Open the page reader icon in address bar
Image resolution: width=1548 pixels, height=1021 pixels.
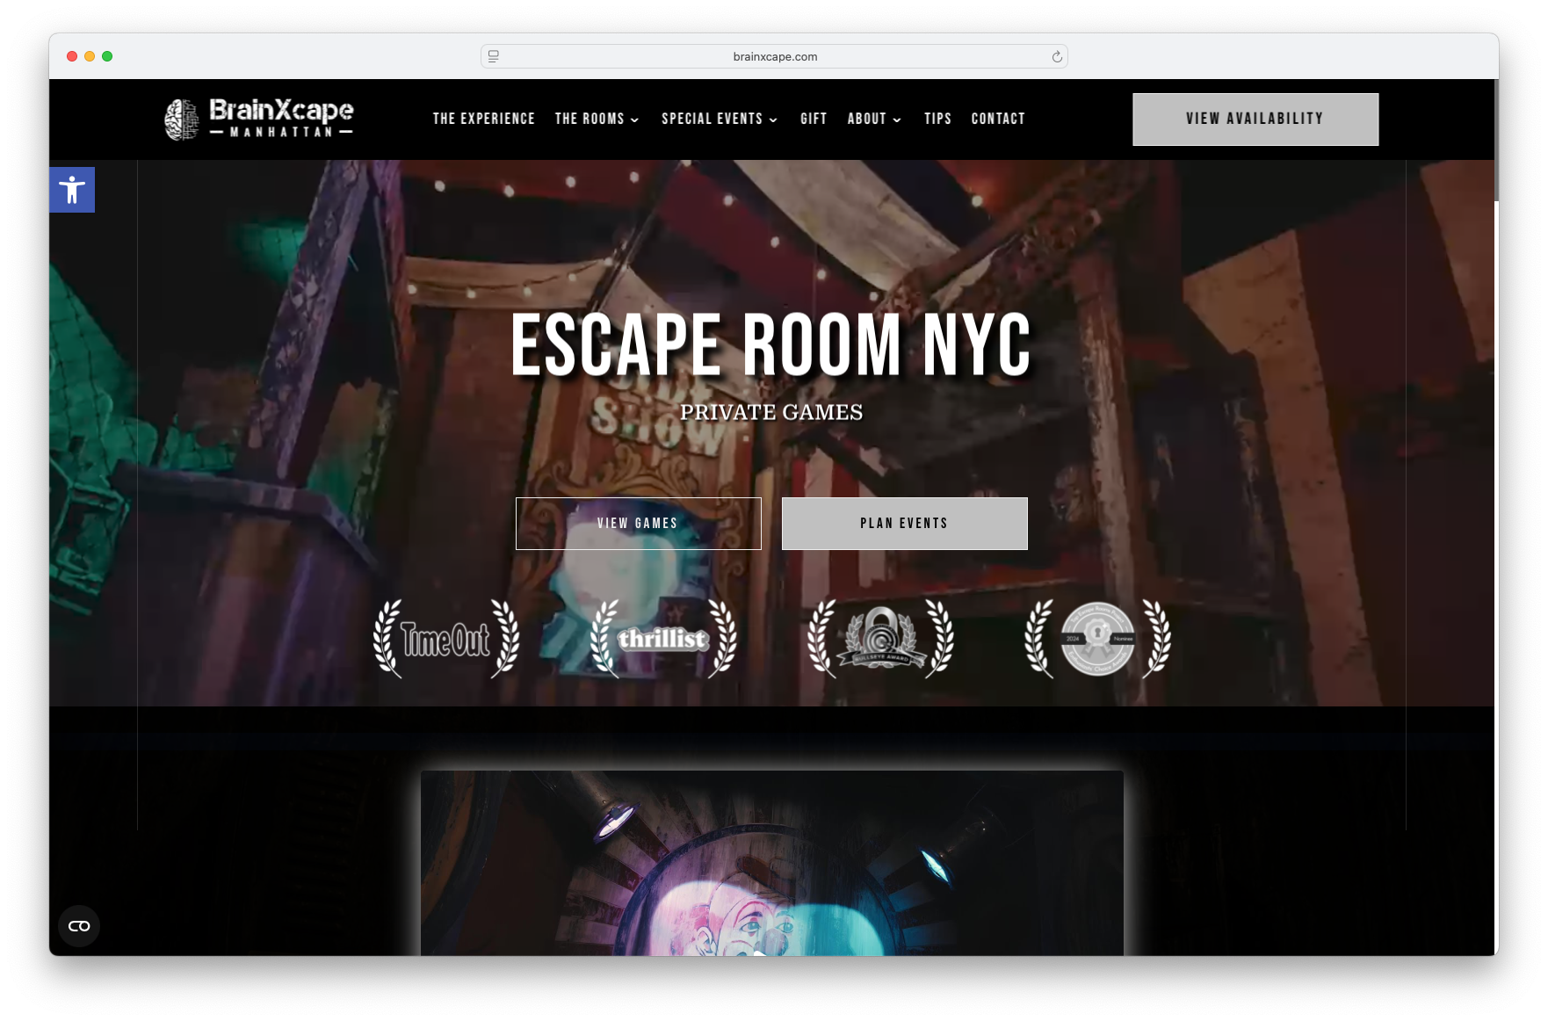[x=494, y=57]
